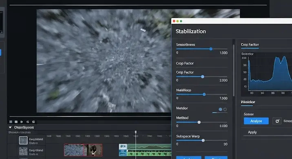Click the rightmost icon in the timeline toolbar
This screenshot has width=292, height=159.
(33, 122)
